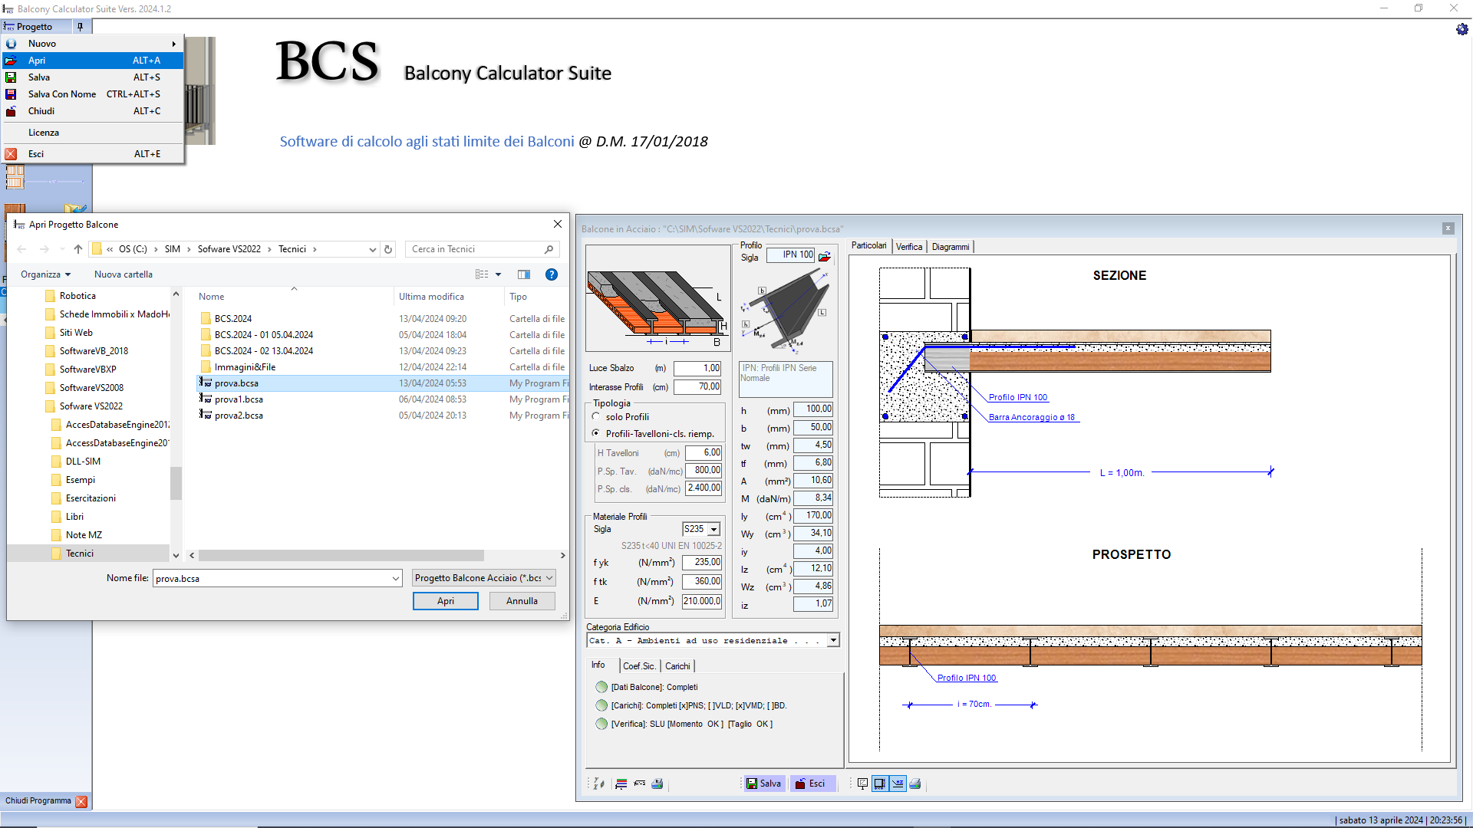
Task: Switch to the Verifica tab
Action: click(x=909, y=247)
